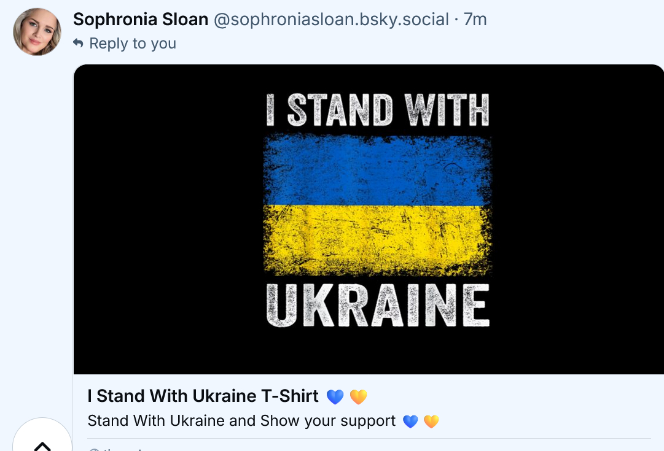Open the Sophronia Sloan display name link
The image size is (664, 451).
coord(141,20)
